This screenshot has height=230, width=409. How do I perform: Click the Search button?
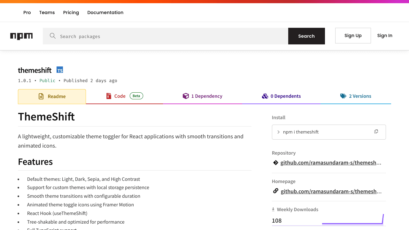pyautogui.click(x=306, y=36)
